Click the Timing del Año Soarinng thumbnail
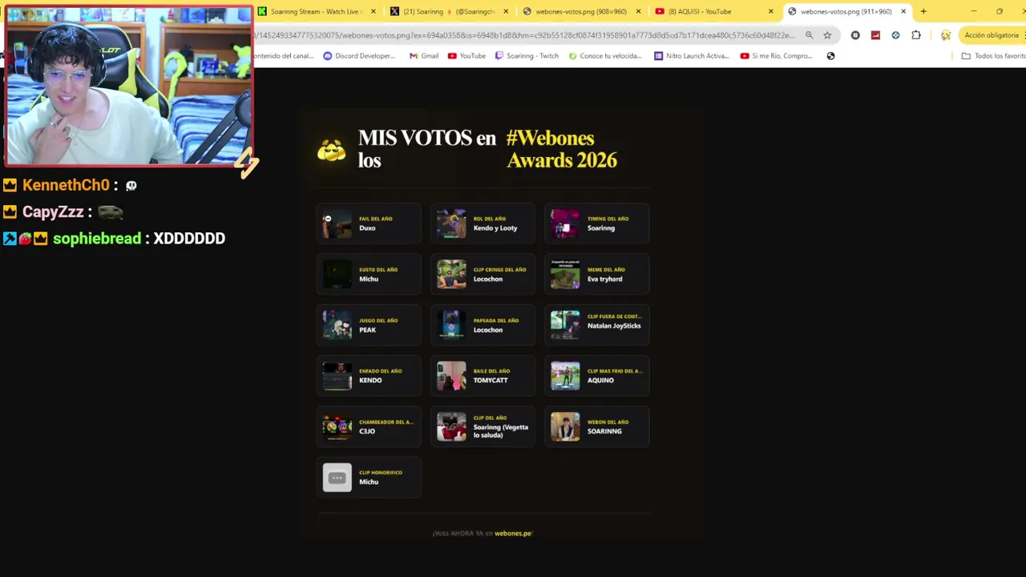This screenshot has width=1026, height=577. pyautogui.click(x=565, y=224)
